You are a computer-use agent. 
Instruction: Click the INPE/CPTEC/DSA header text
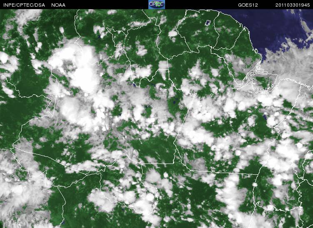point(24,5)
